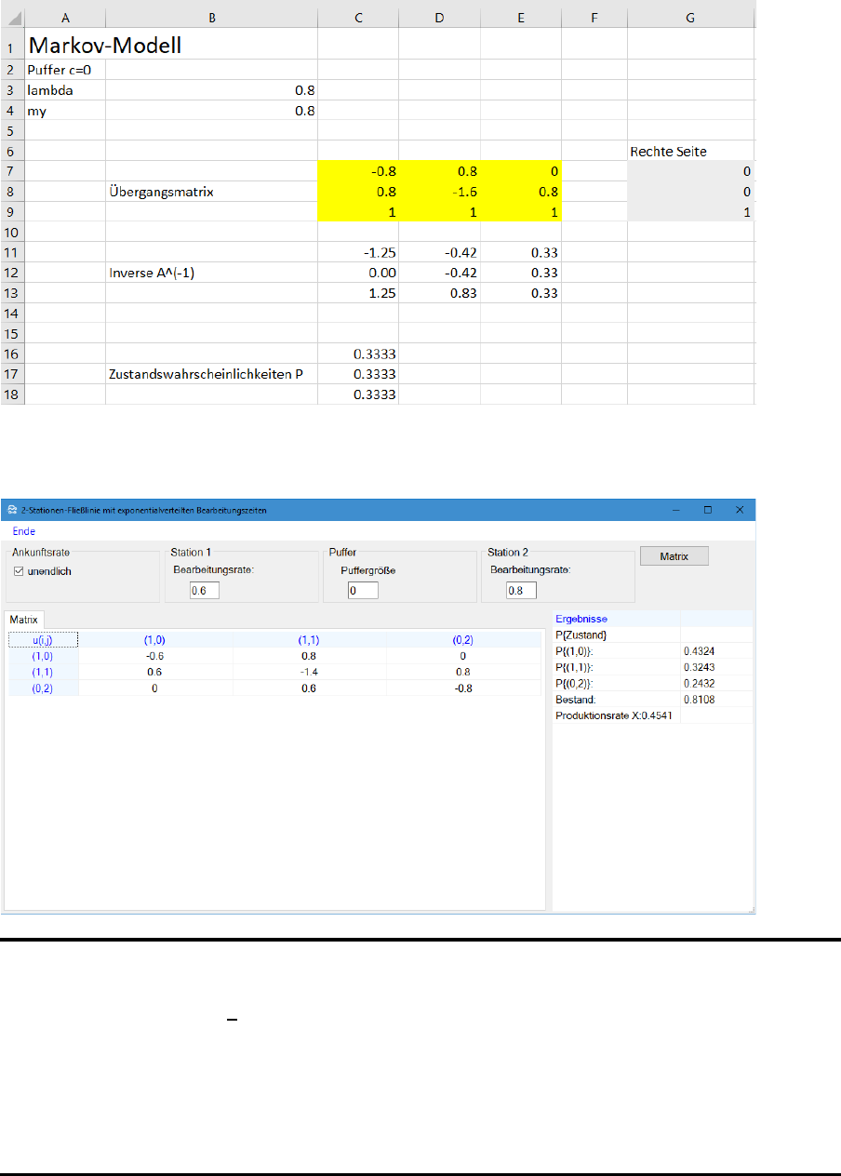Screen dimensions: 841x1176
Task: Click the Ergebnisse results header
Action: [x=581, y=619]
